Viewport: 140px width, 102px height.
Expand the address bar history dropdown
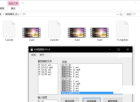tap(117, 14)
